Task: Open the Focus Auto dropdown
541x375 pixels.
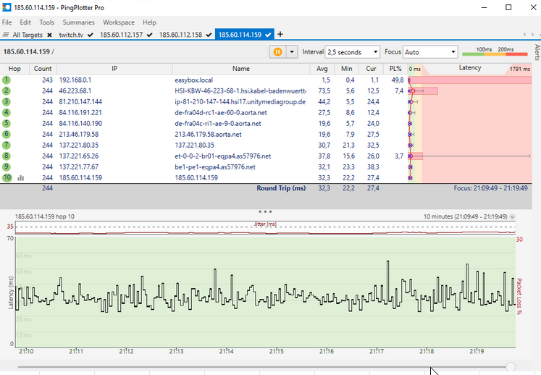Action: coord(430,52)
